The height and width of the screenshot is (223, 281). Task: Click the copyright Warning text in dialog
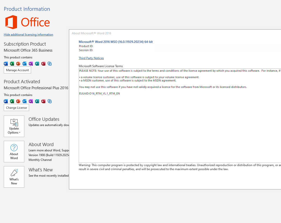(x=180, y=167)
